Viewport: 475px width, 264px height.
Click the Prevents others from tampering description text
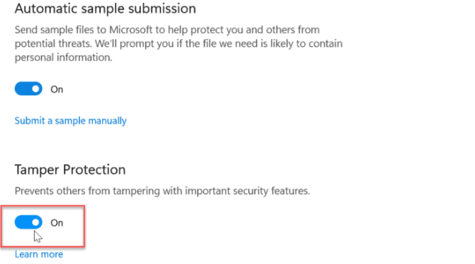point(162,191)
